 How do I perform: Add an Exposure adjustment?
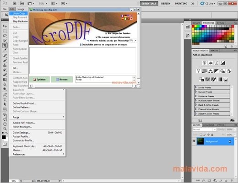[223, 63]
